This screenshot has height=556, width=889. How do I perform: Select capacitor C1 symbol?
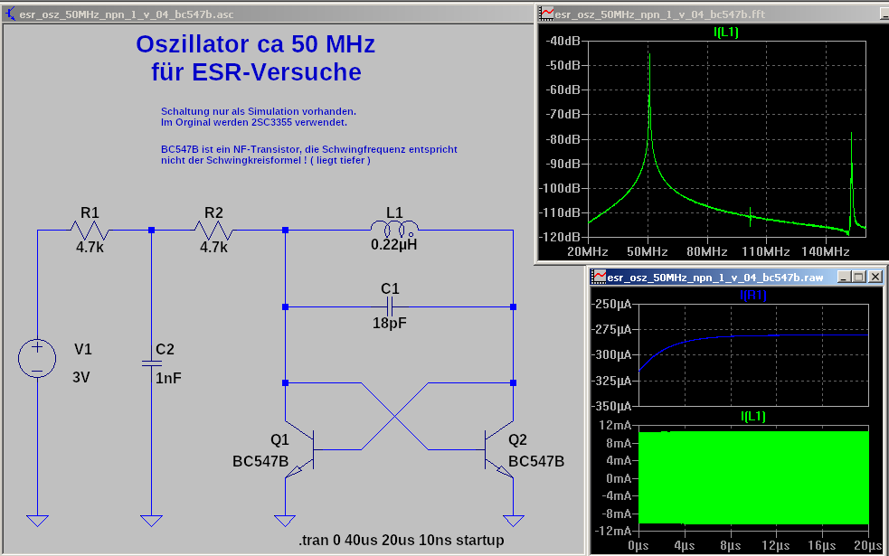pyautogui.click(x=390, y=306)
